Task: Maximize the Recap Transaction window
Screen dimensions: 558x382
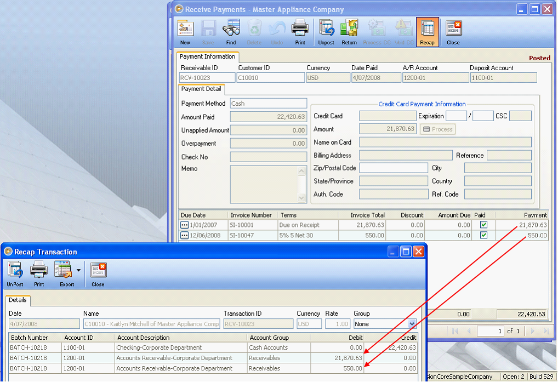Action: click(406, 252)
